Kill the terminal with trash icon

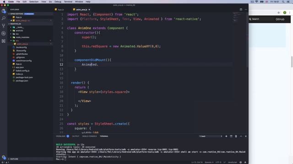coord(236,136)
